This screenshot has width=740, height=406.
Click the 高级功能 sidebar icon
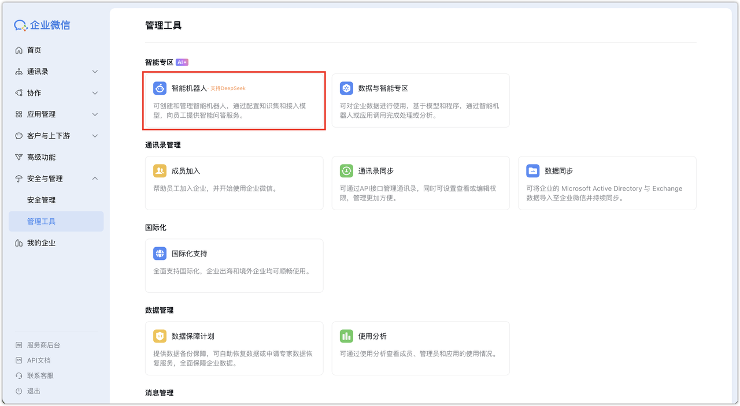coord(19,157)
